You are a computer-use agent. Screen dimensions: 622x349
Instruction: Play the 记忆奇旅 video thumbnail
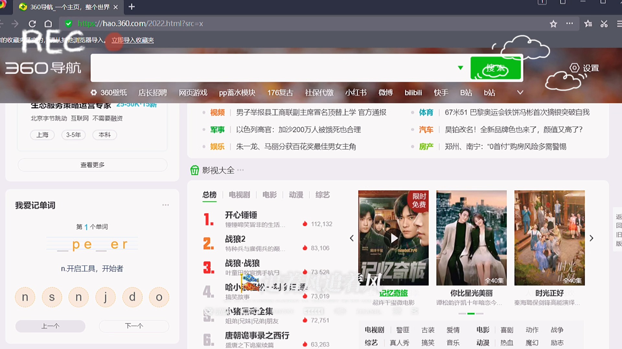coord(393,238)
